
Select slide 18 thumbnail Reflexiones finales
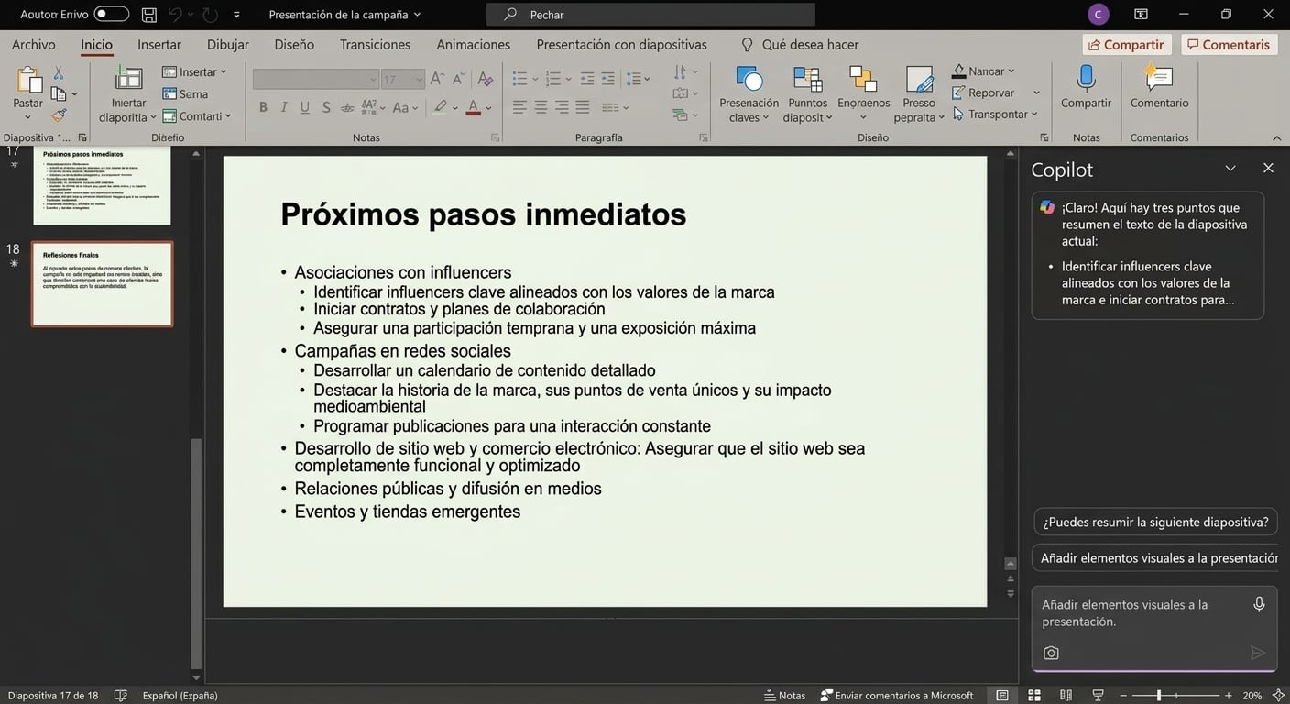click(102, 284)
